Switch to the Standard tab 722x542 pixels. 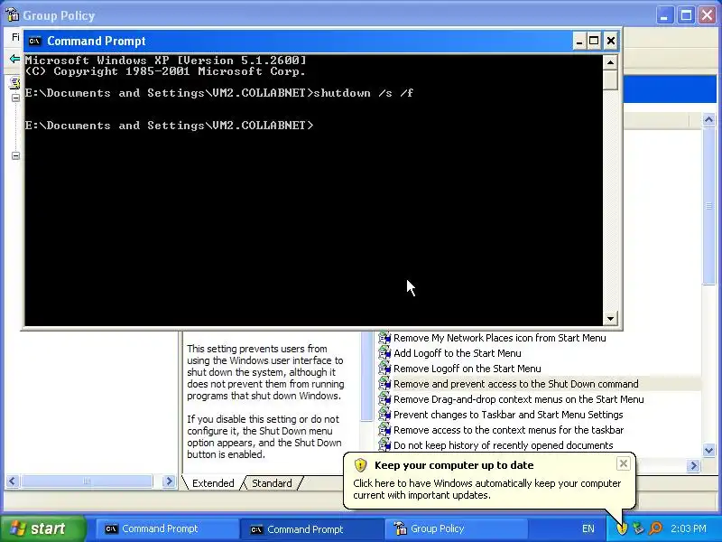pyautogui.click(x=272, y=483)
